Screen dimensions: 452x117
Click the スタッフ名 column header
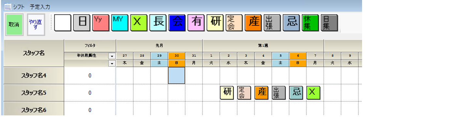click(x=34, y=53)
